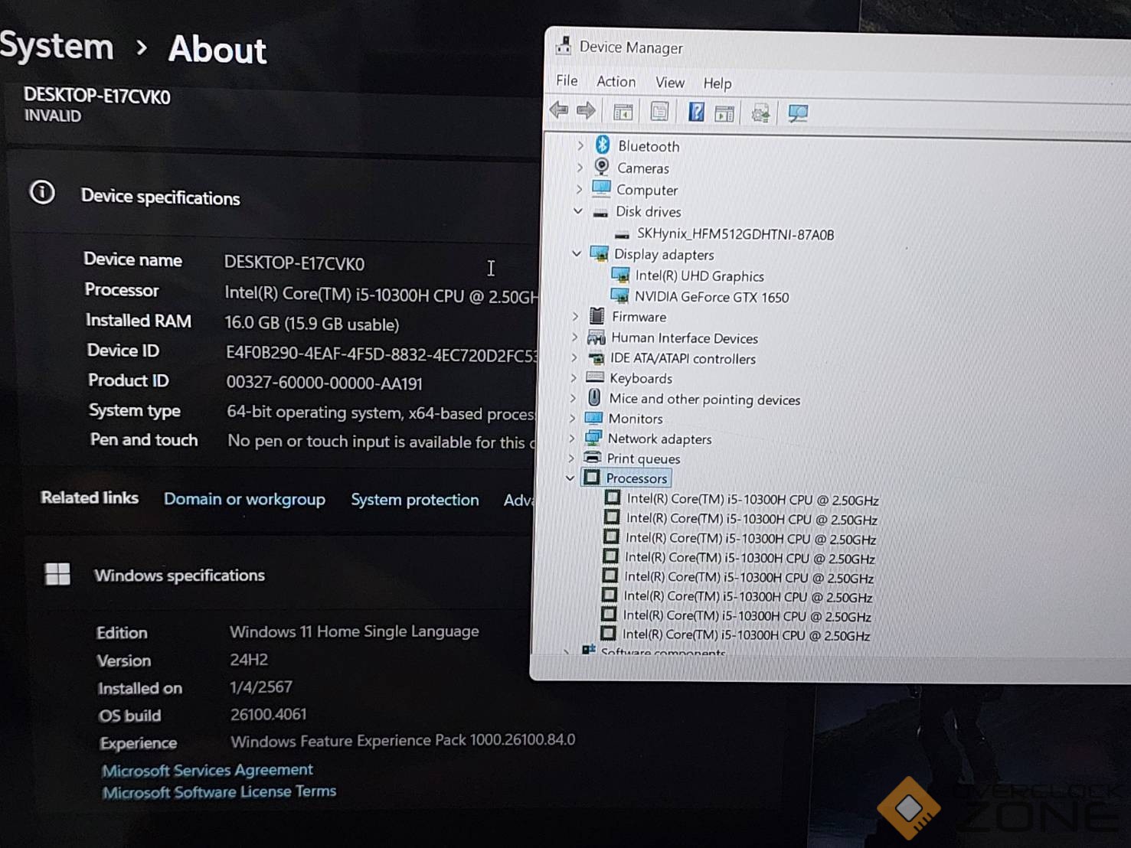Select the SKHynix disk drive entry
This screenshot has width=1131, height=848.
coord(734,234)
